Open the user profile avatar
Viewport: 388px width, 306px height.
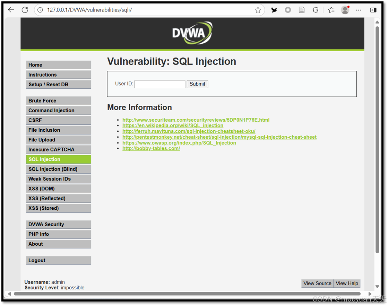(x=345, y=10)
